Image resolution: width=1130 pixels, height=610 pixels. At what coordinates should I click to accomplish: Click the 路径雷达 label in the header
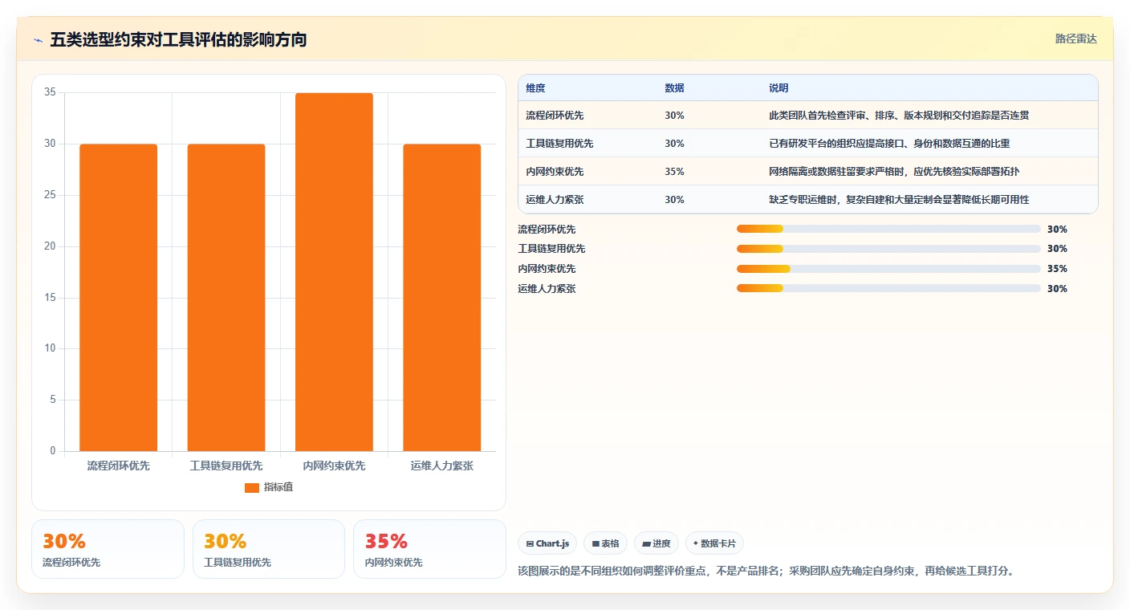coord(1075,39)
